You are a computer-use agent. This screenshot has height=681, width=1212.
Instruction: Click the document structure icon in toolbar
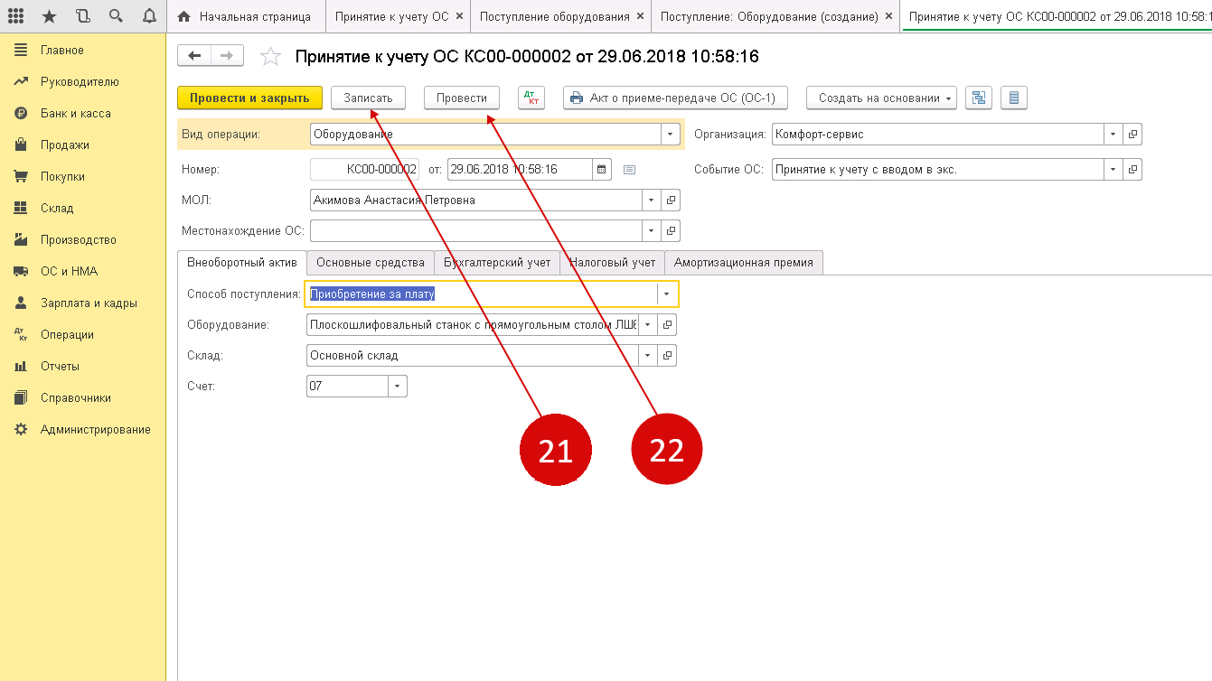pyautogui.click(x=978, y=98)
